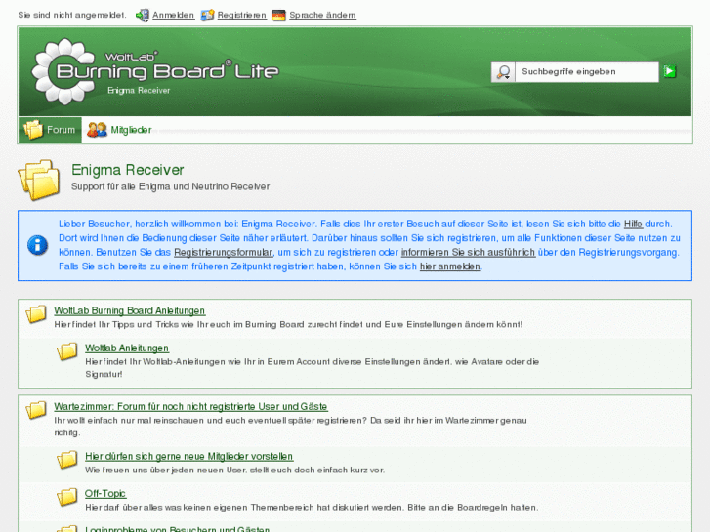Click the Mitglieder people icon
710x532 pixels.
point(97,130)
